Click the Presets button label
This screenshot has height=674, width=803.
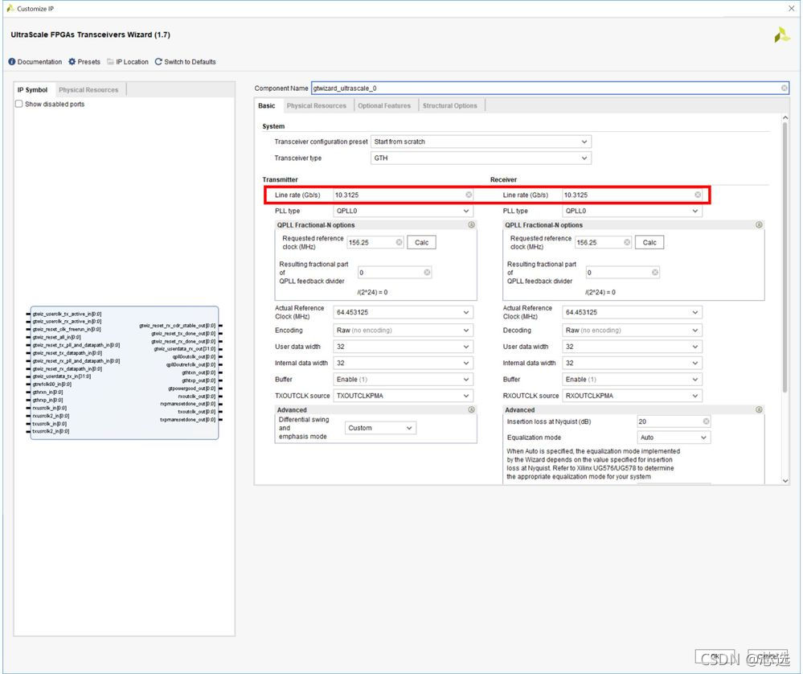pyautogui.click(x=88, y=61)
